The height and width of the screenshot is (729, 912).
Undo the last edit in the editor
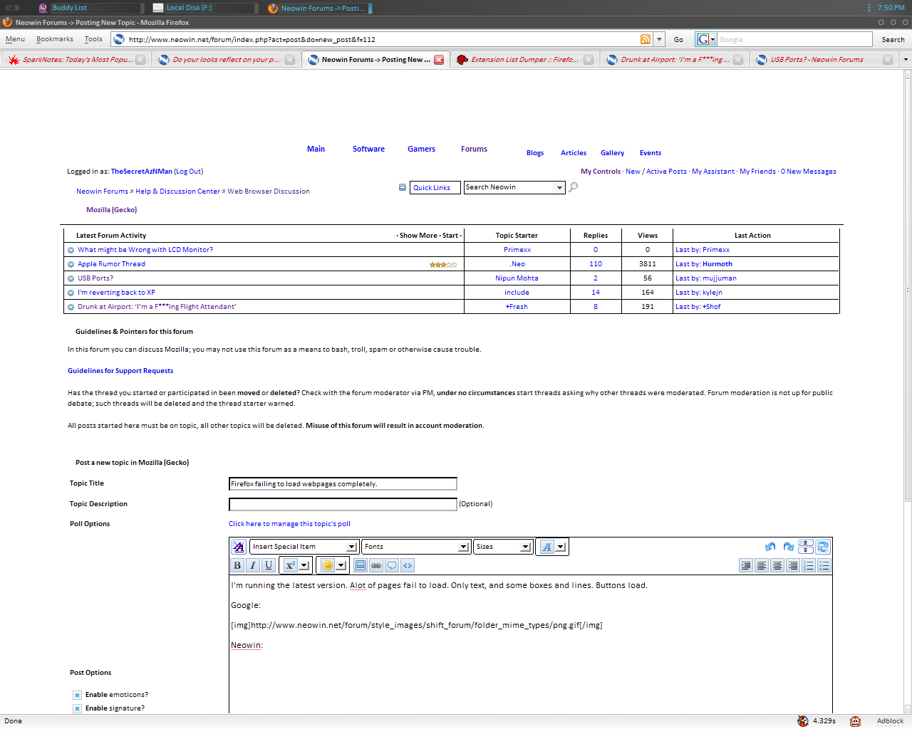[x=770, y=547]
